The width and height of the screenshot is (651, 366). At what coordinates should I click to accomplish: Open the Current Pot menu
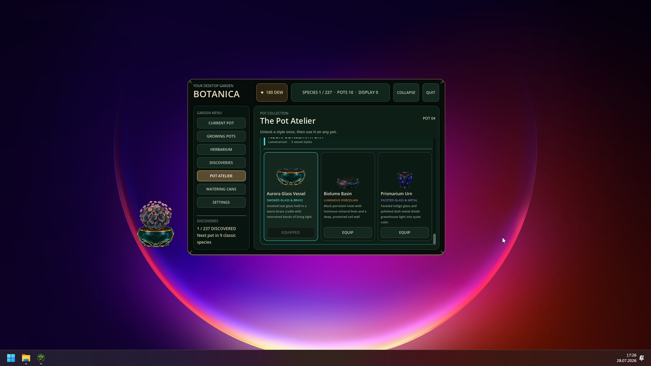pos(221,123)
